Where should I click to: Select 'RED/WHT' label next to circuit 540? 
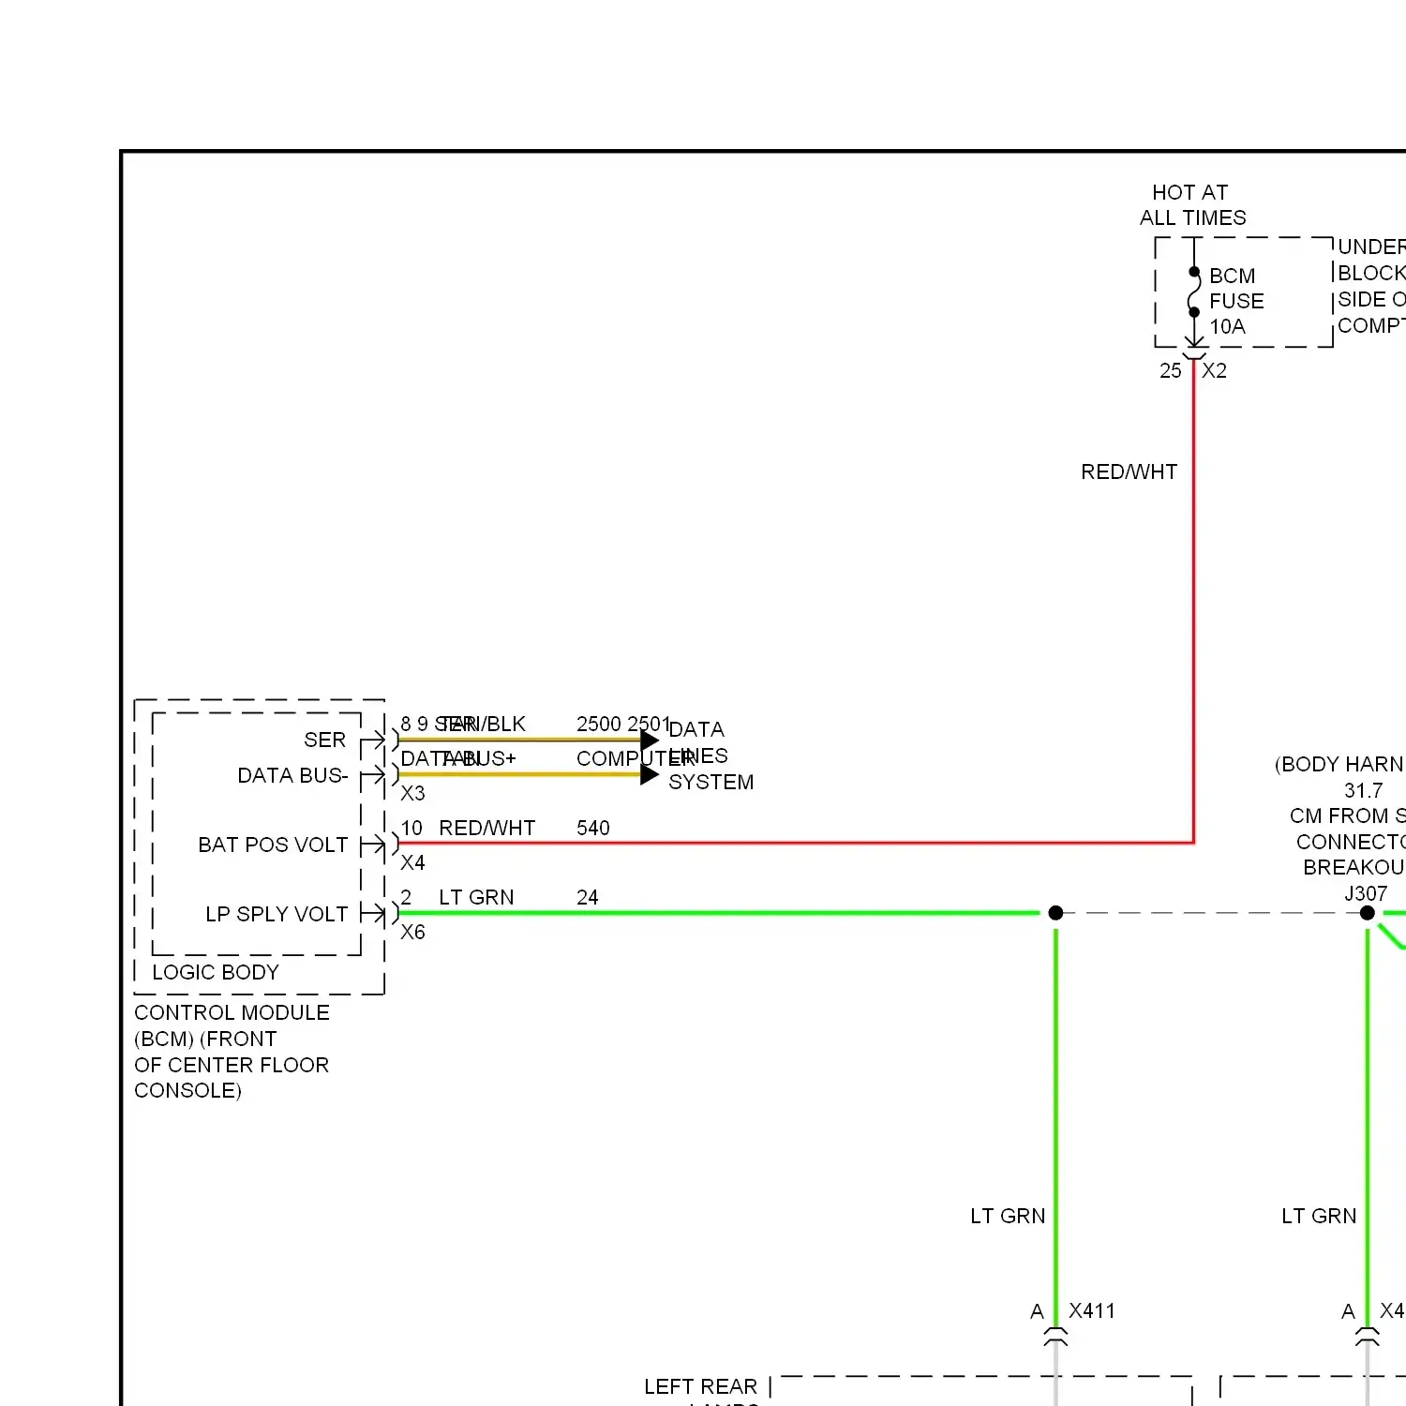point(486,828)
